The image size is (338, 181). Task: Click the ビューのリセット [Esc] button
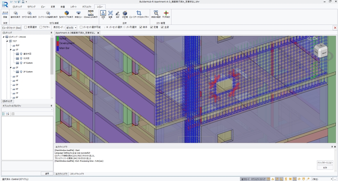[12, 28]
